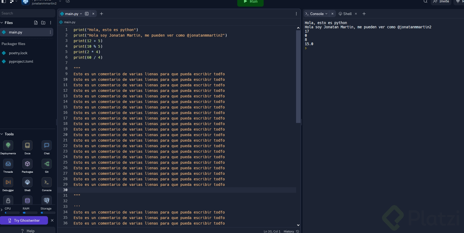Add a new tab in the console pane
Screen dimensions: 464x233
click(364, 14)
